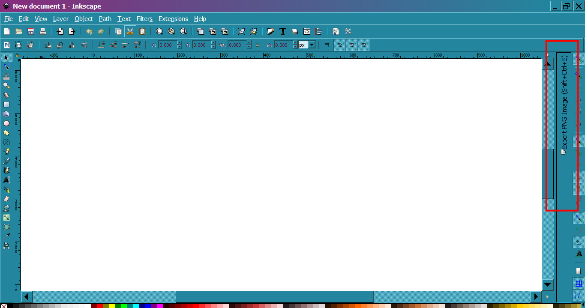
Task: Choose the Star and polygon tool
Action: (6, 133)
